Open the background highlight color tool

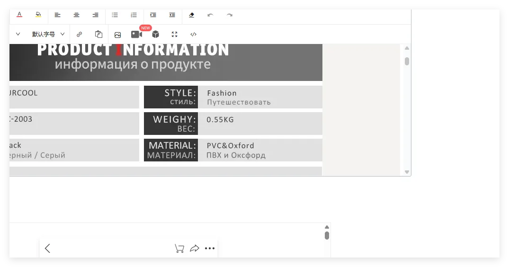coord(38,15)
